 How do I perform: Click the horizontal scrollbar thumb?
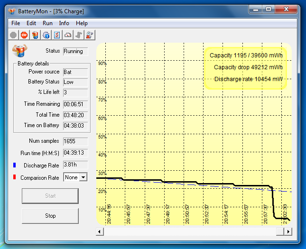(280, 232)
